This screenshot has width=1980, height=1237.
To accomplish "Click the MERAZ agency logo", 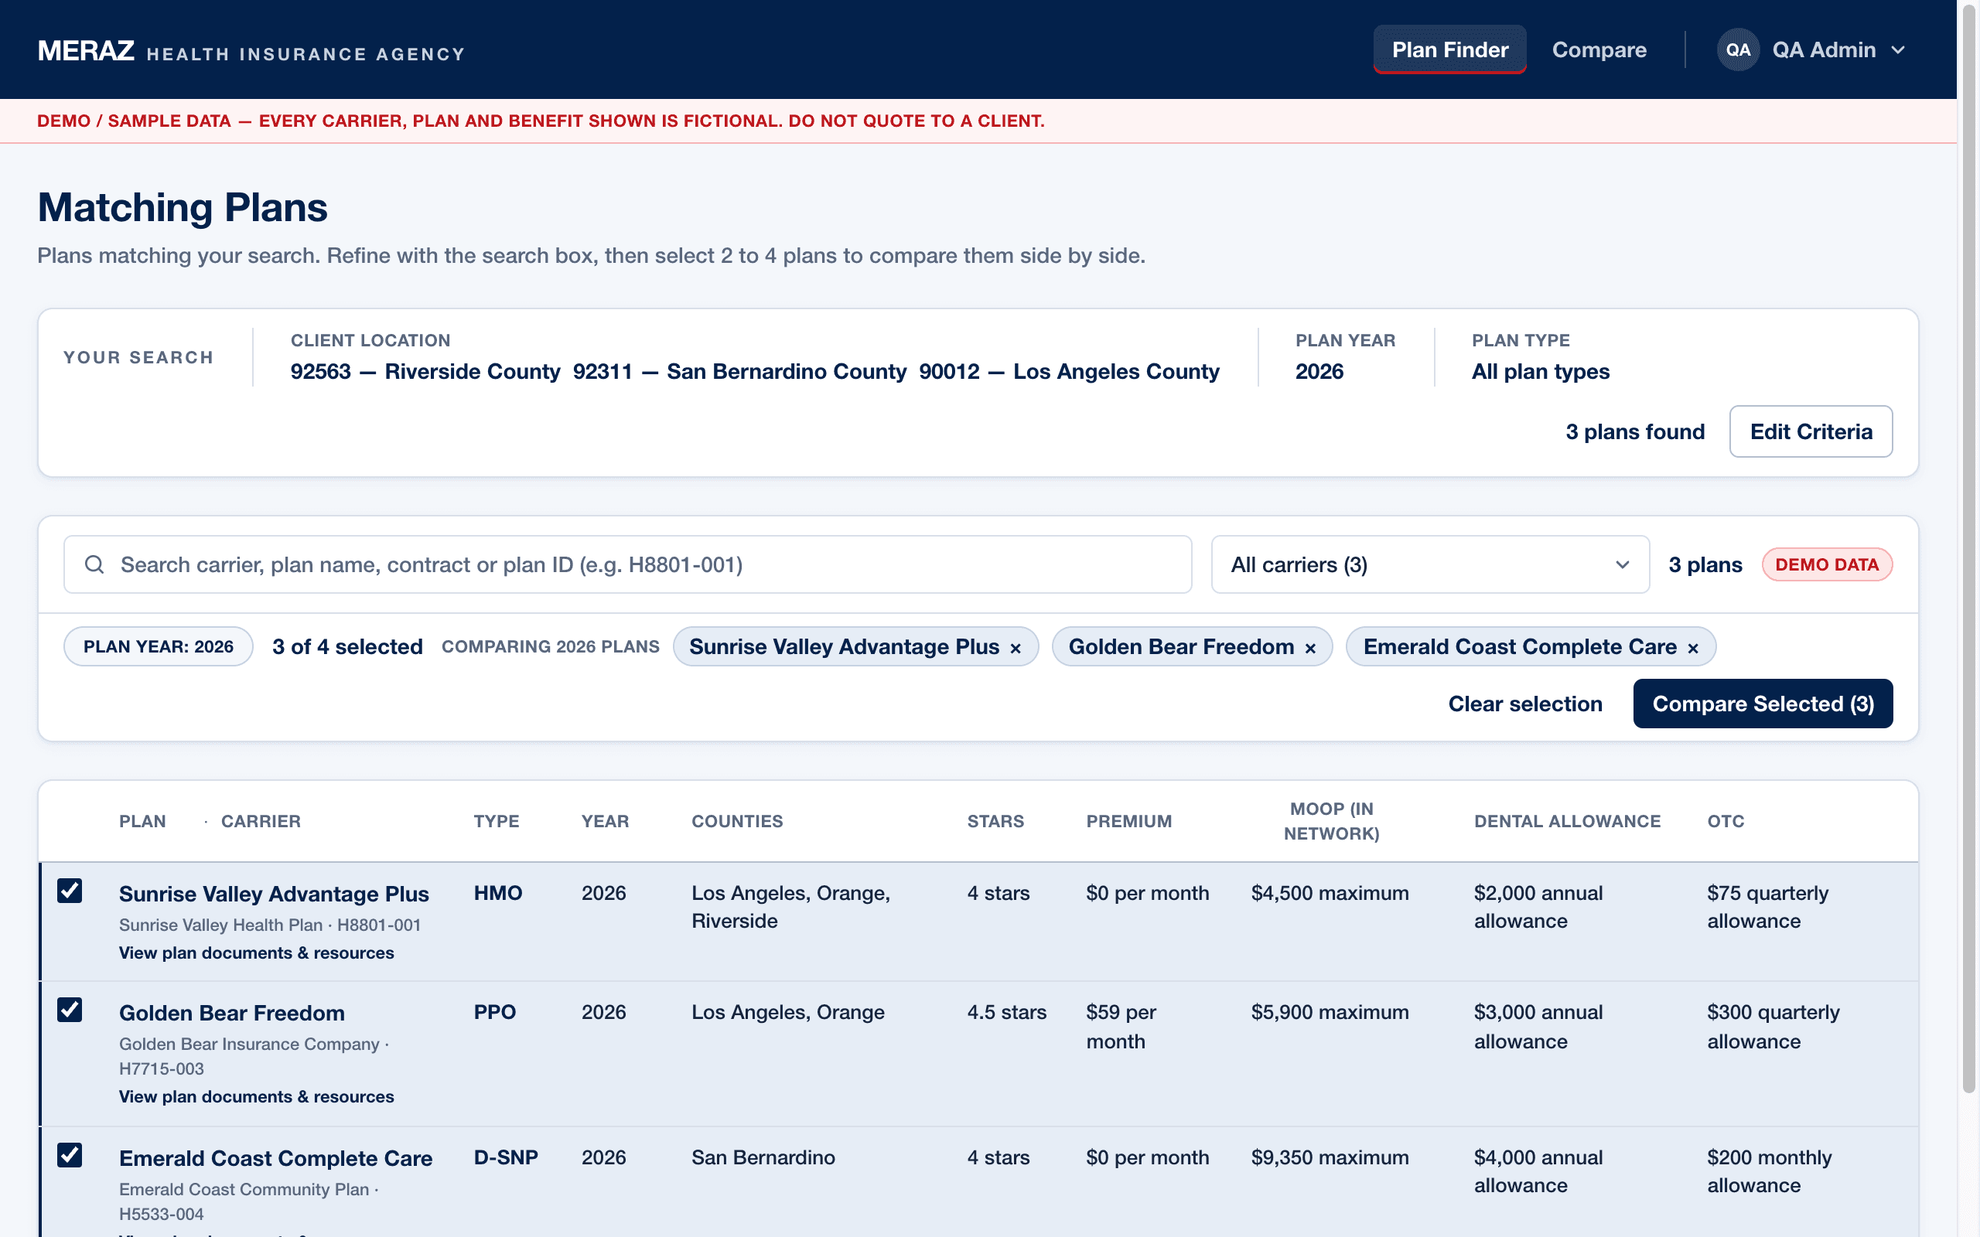I will coord(251,51).
